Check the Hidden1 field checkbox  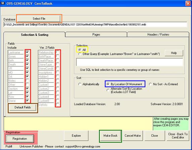pos(57,76)
